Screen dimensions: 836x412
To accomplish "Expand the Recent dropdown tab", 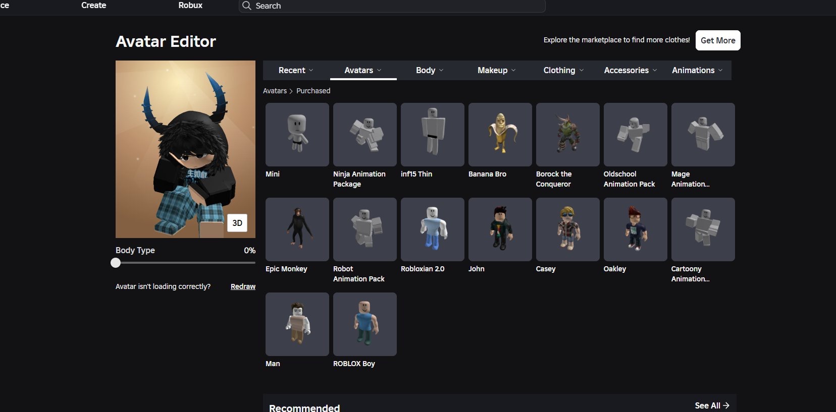I will pyautogui.click(x=296, y=70).
